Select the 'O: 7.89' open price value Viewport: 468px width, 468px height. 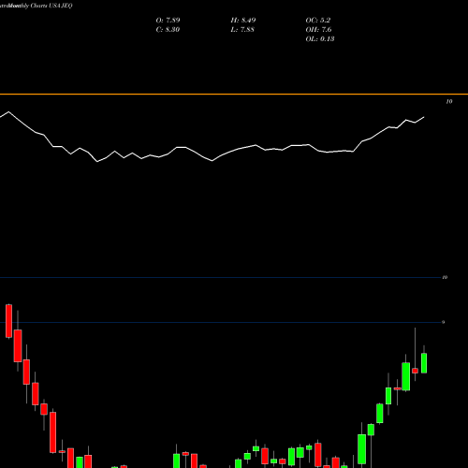click(168, 21)
